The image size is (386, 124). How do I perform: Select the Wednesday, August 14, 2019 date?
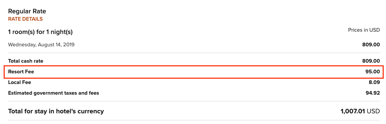pyautogui.click(x=41, y=45)
